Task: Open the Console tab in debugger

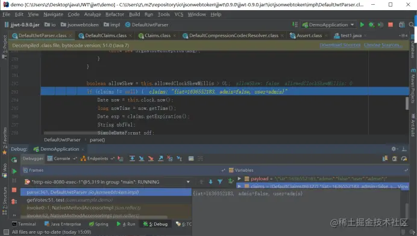Action: click(61, 159)
